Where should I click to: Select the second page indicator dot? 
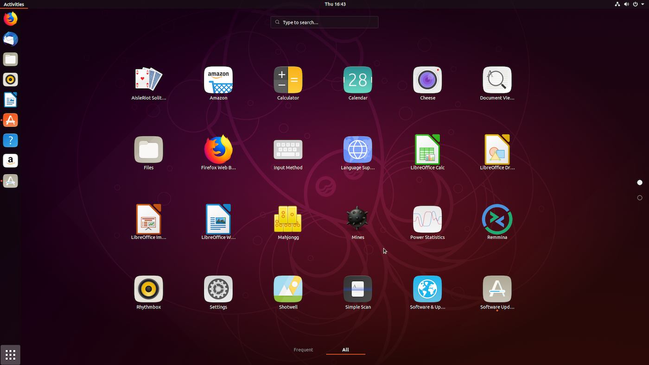click(x=640, y=198)
